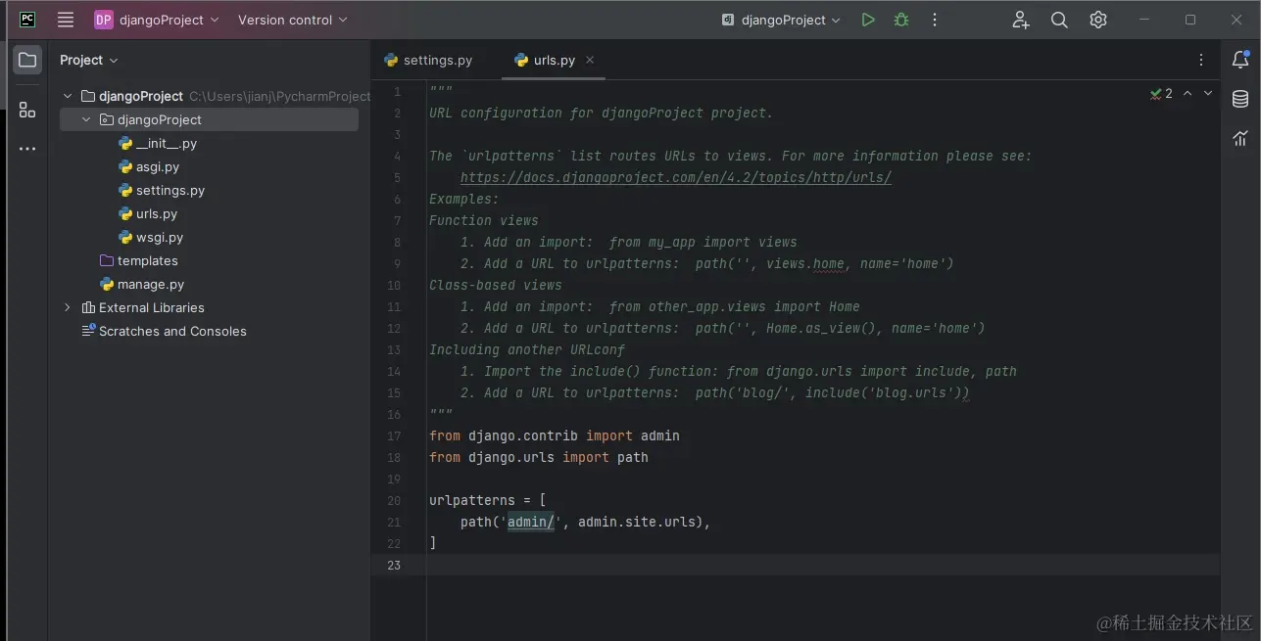
Task: Open Search Everywhere magnifier
Action: coord(1059,20)
